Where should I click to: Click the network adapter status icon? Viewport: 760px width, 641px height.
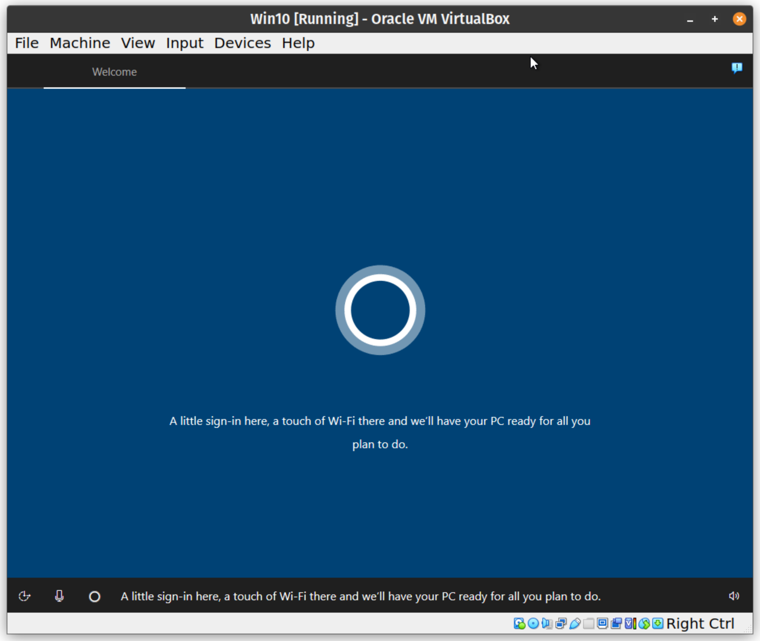point(561,623)
